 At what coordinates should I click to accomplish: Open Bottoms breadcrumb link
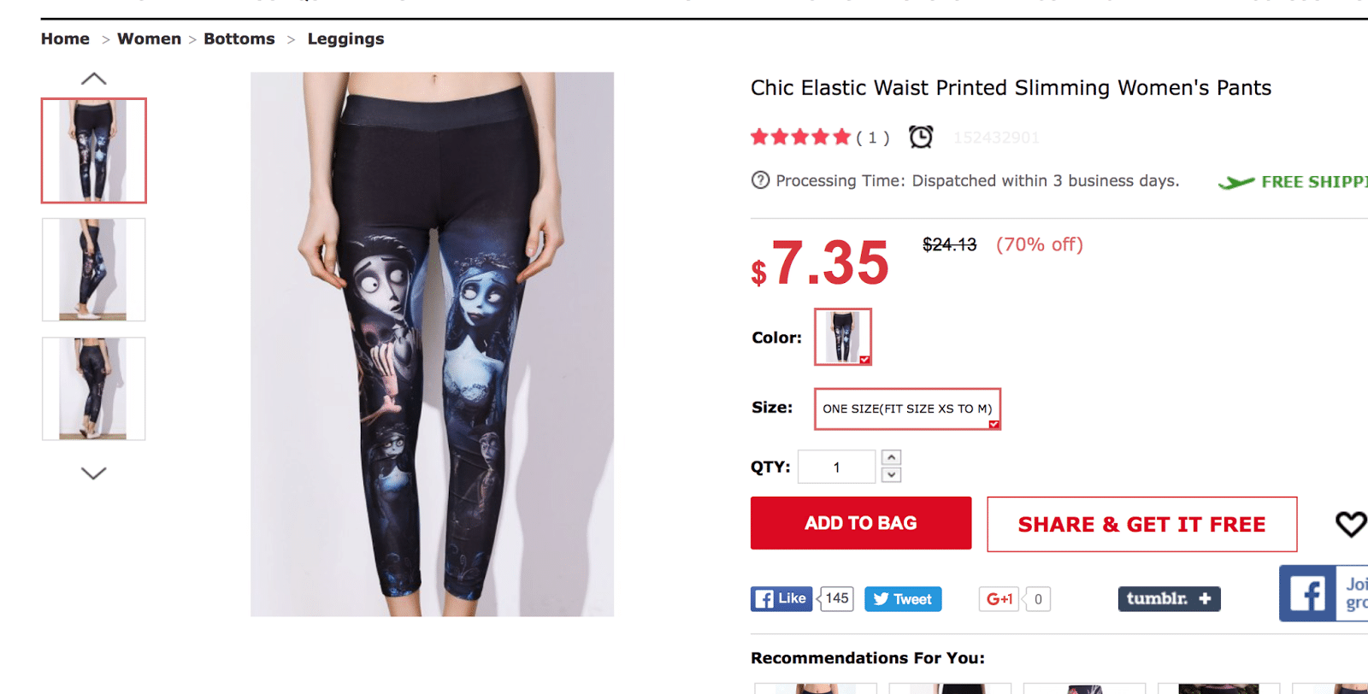239,39
